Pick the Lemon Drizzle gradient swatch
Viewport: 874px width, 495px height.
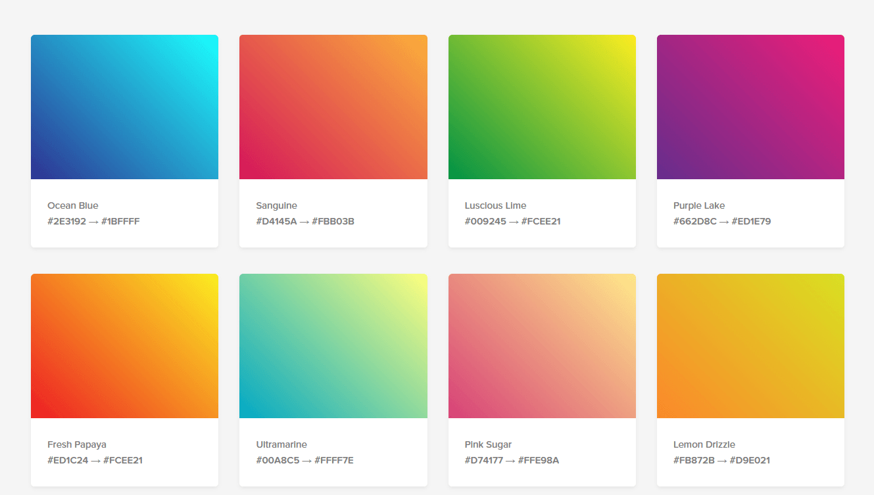click(x=750, y=346)
